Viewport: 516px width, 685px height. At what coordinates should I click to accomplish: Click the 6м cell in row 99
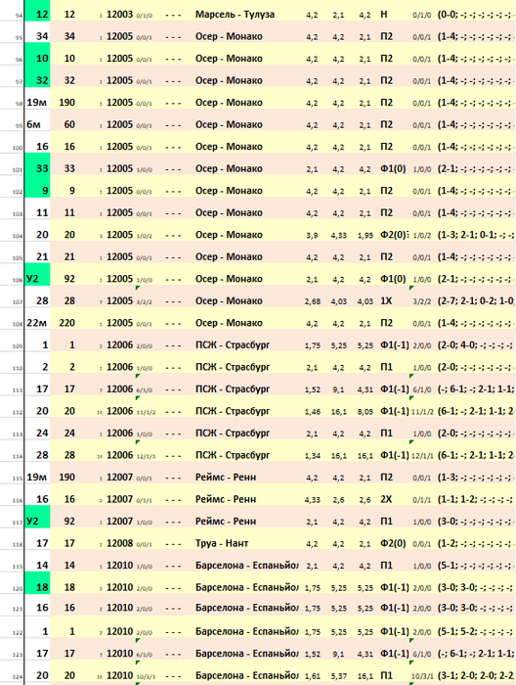tap(37, 124)
